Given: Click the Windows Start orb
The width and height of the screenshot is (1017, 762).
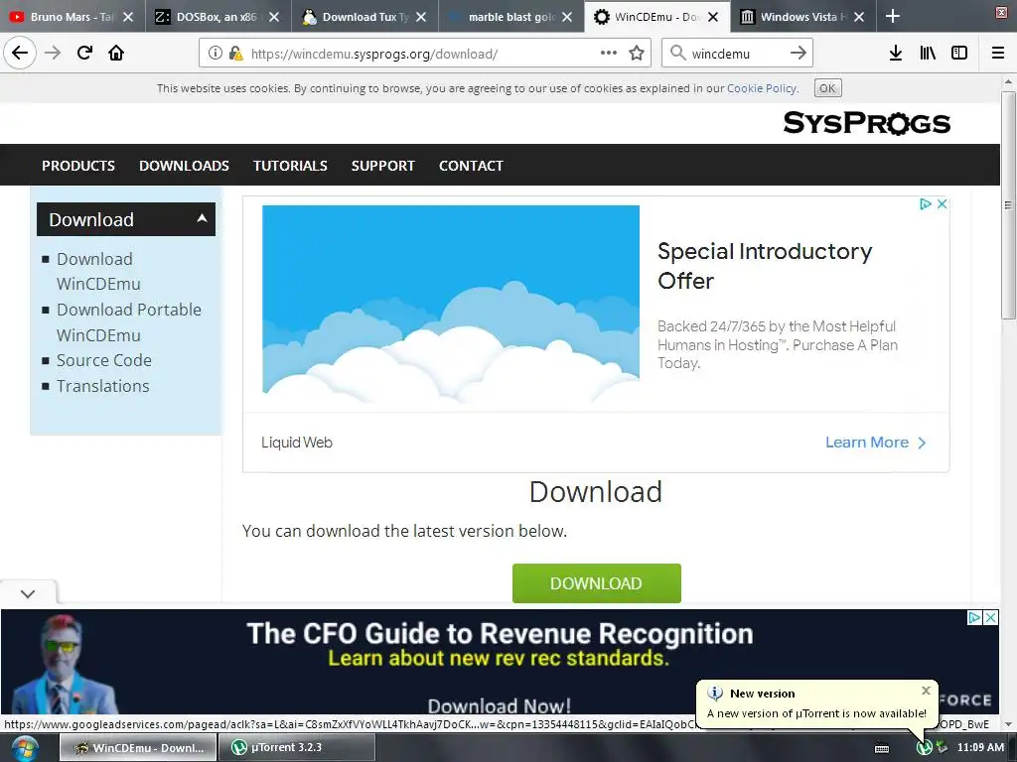Looking at the screenshot, I should [25, 748].
